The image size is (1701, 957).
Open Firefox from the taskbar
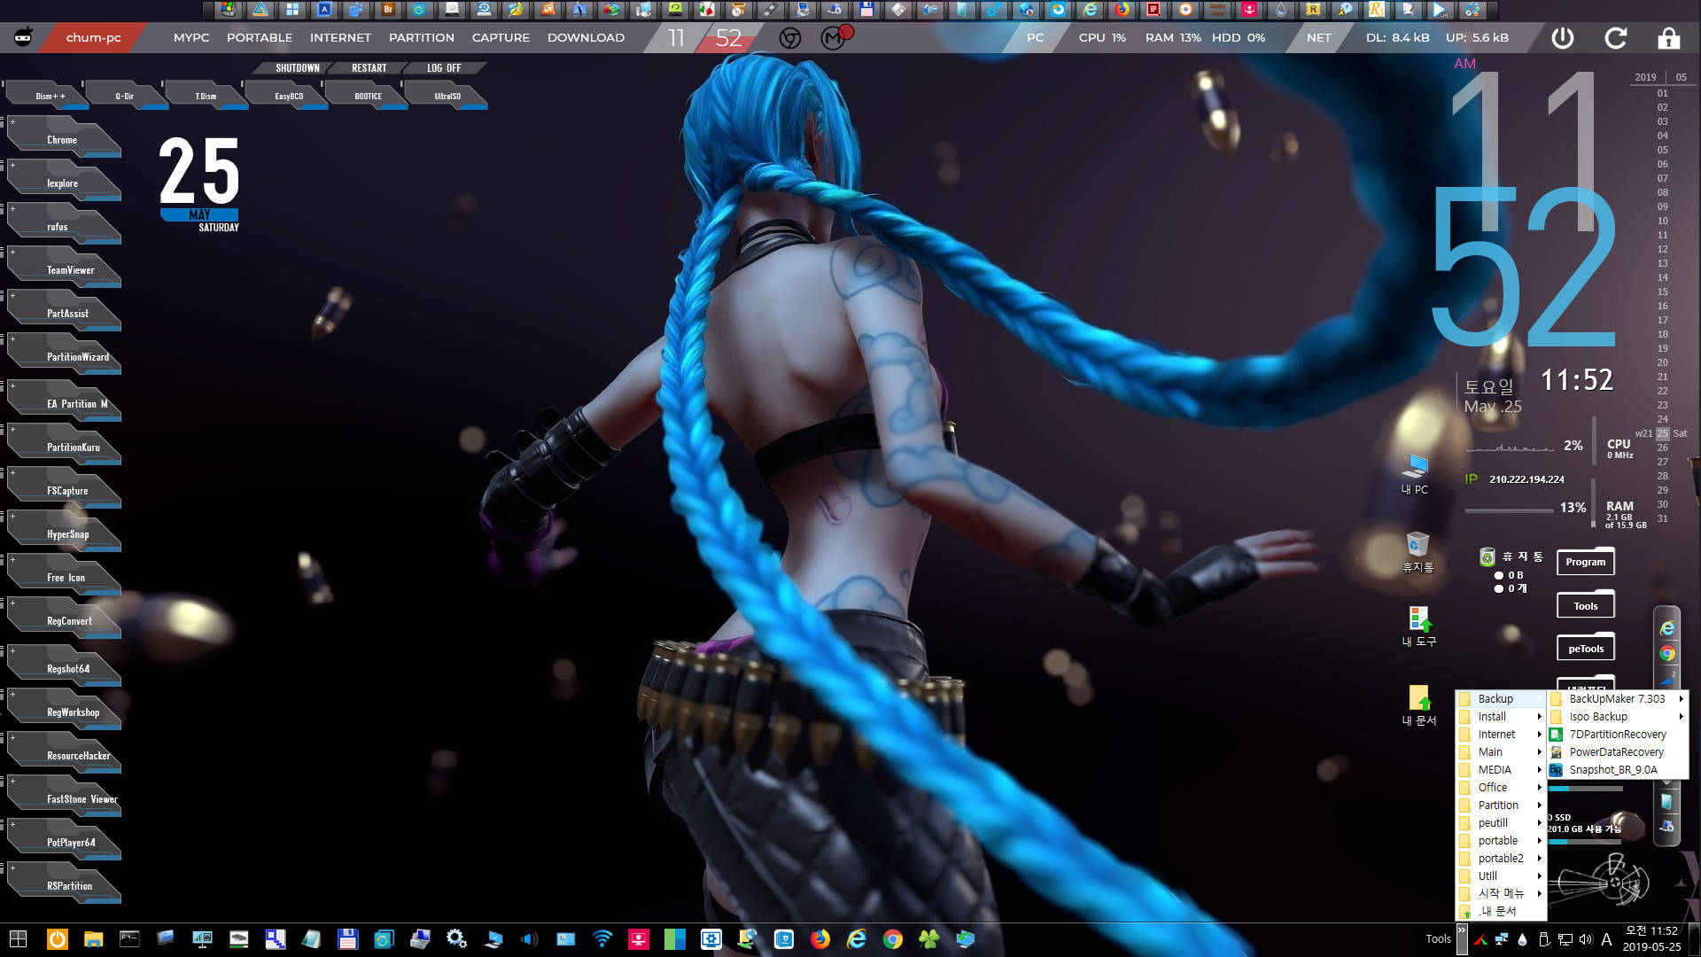click(x=820, y=939)
